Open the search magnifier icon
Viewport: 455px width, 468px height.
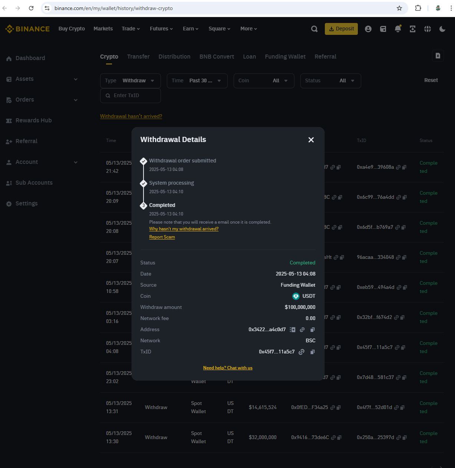[x=314, y=29]
